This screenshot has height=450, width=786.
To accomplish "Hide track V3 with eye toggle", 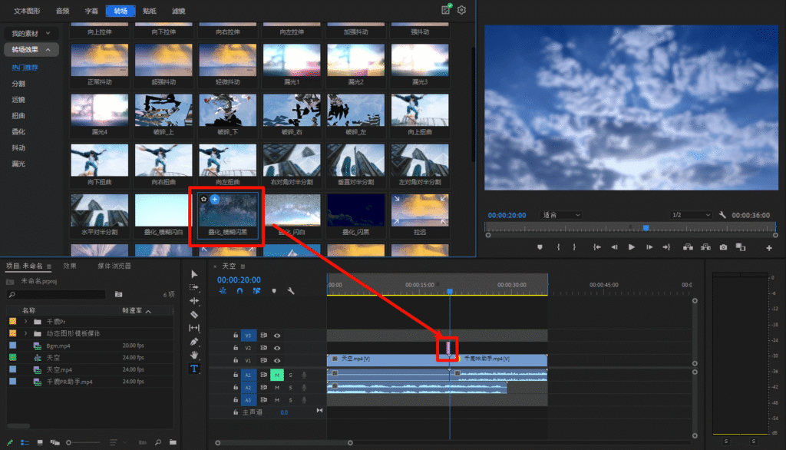I will (x=277, y=336).
